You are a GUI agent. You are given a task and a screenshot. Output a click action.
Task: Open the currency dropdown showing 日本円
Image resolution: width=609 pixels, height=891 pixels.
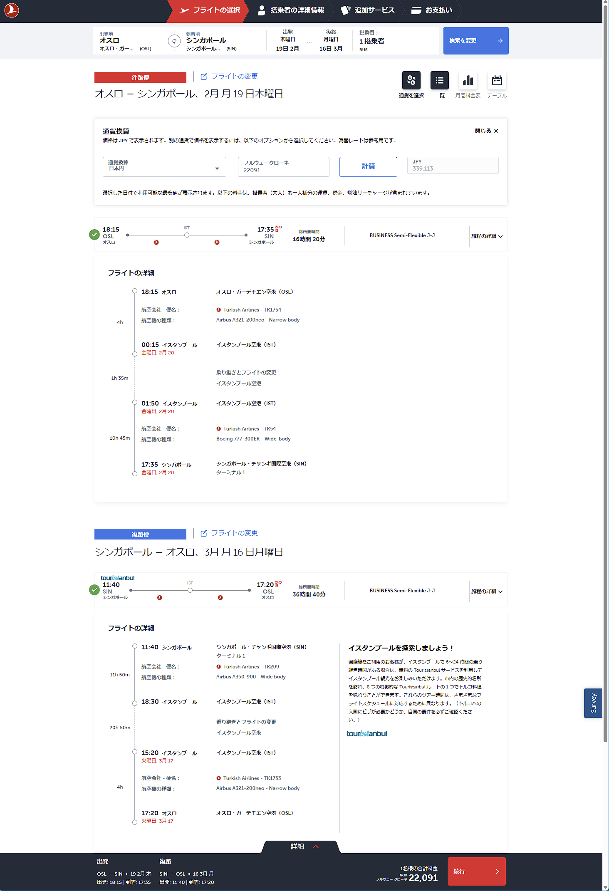tap(164, 167)
